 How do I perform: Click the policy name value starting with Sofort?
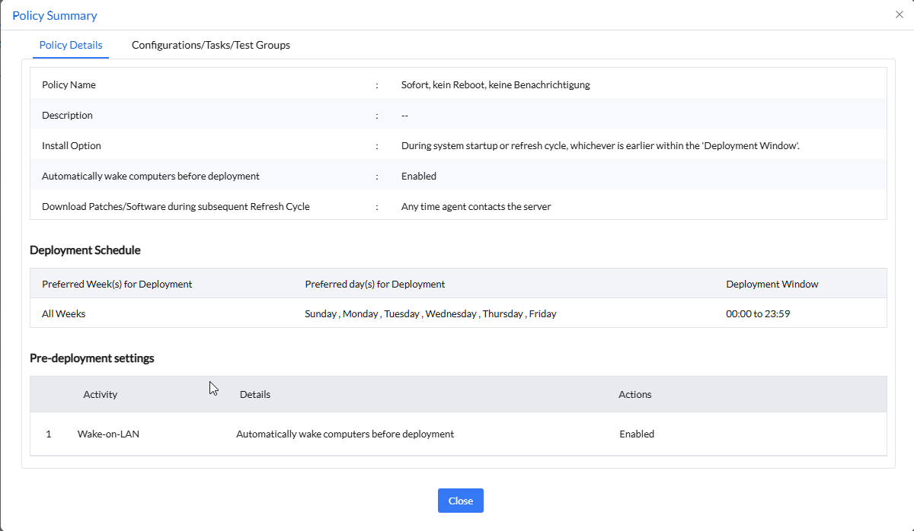[495, 84]
